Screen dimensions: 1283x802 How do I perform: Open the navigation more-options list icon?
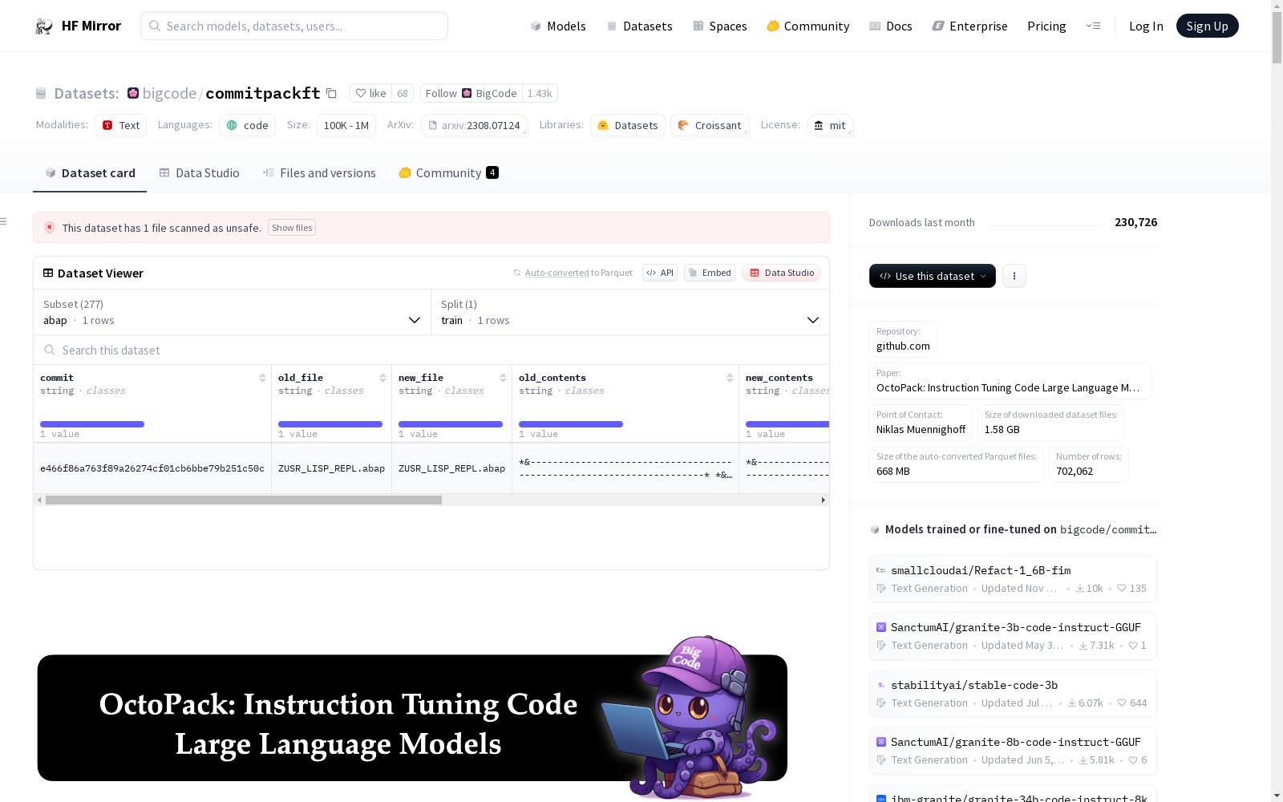click(1093, 26)
